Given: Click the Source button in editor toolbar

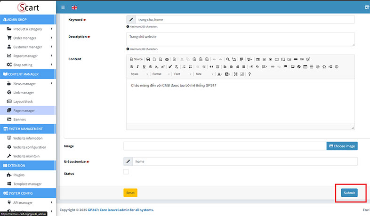Looking at the screenshot, I should pyautogui.click(x=136, y=59).
